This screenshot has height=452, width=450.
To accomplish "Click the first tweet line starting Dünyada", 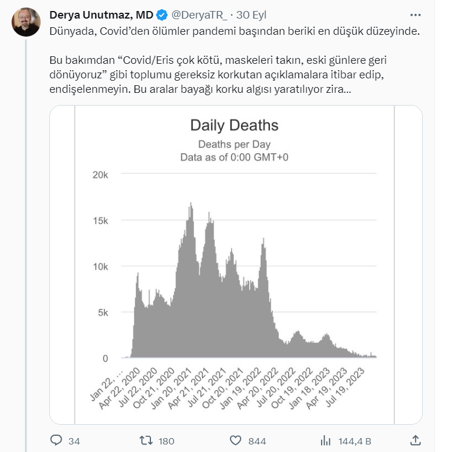I will pyautogui.click(x=235, y=31).
